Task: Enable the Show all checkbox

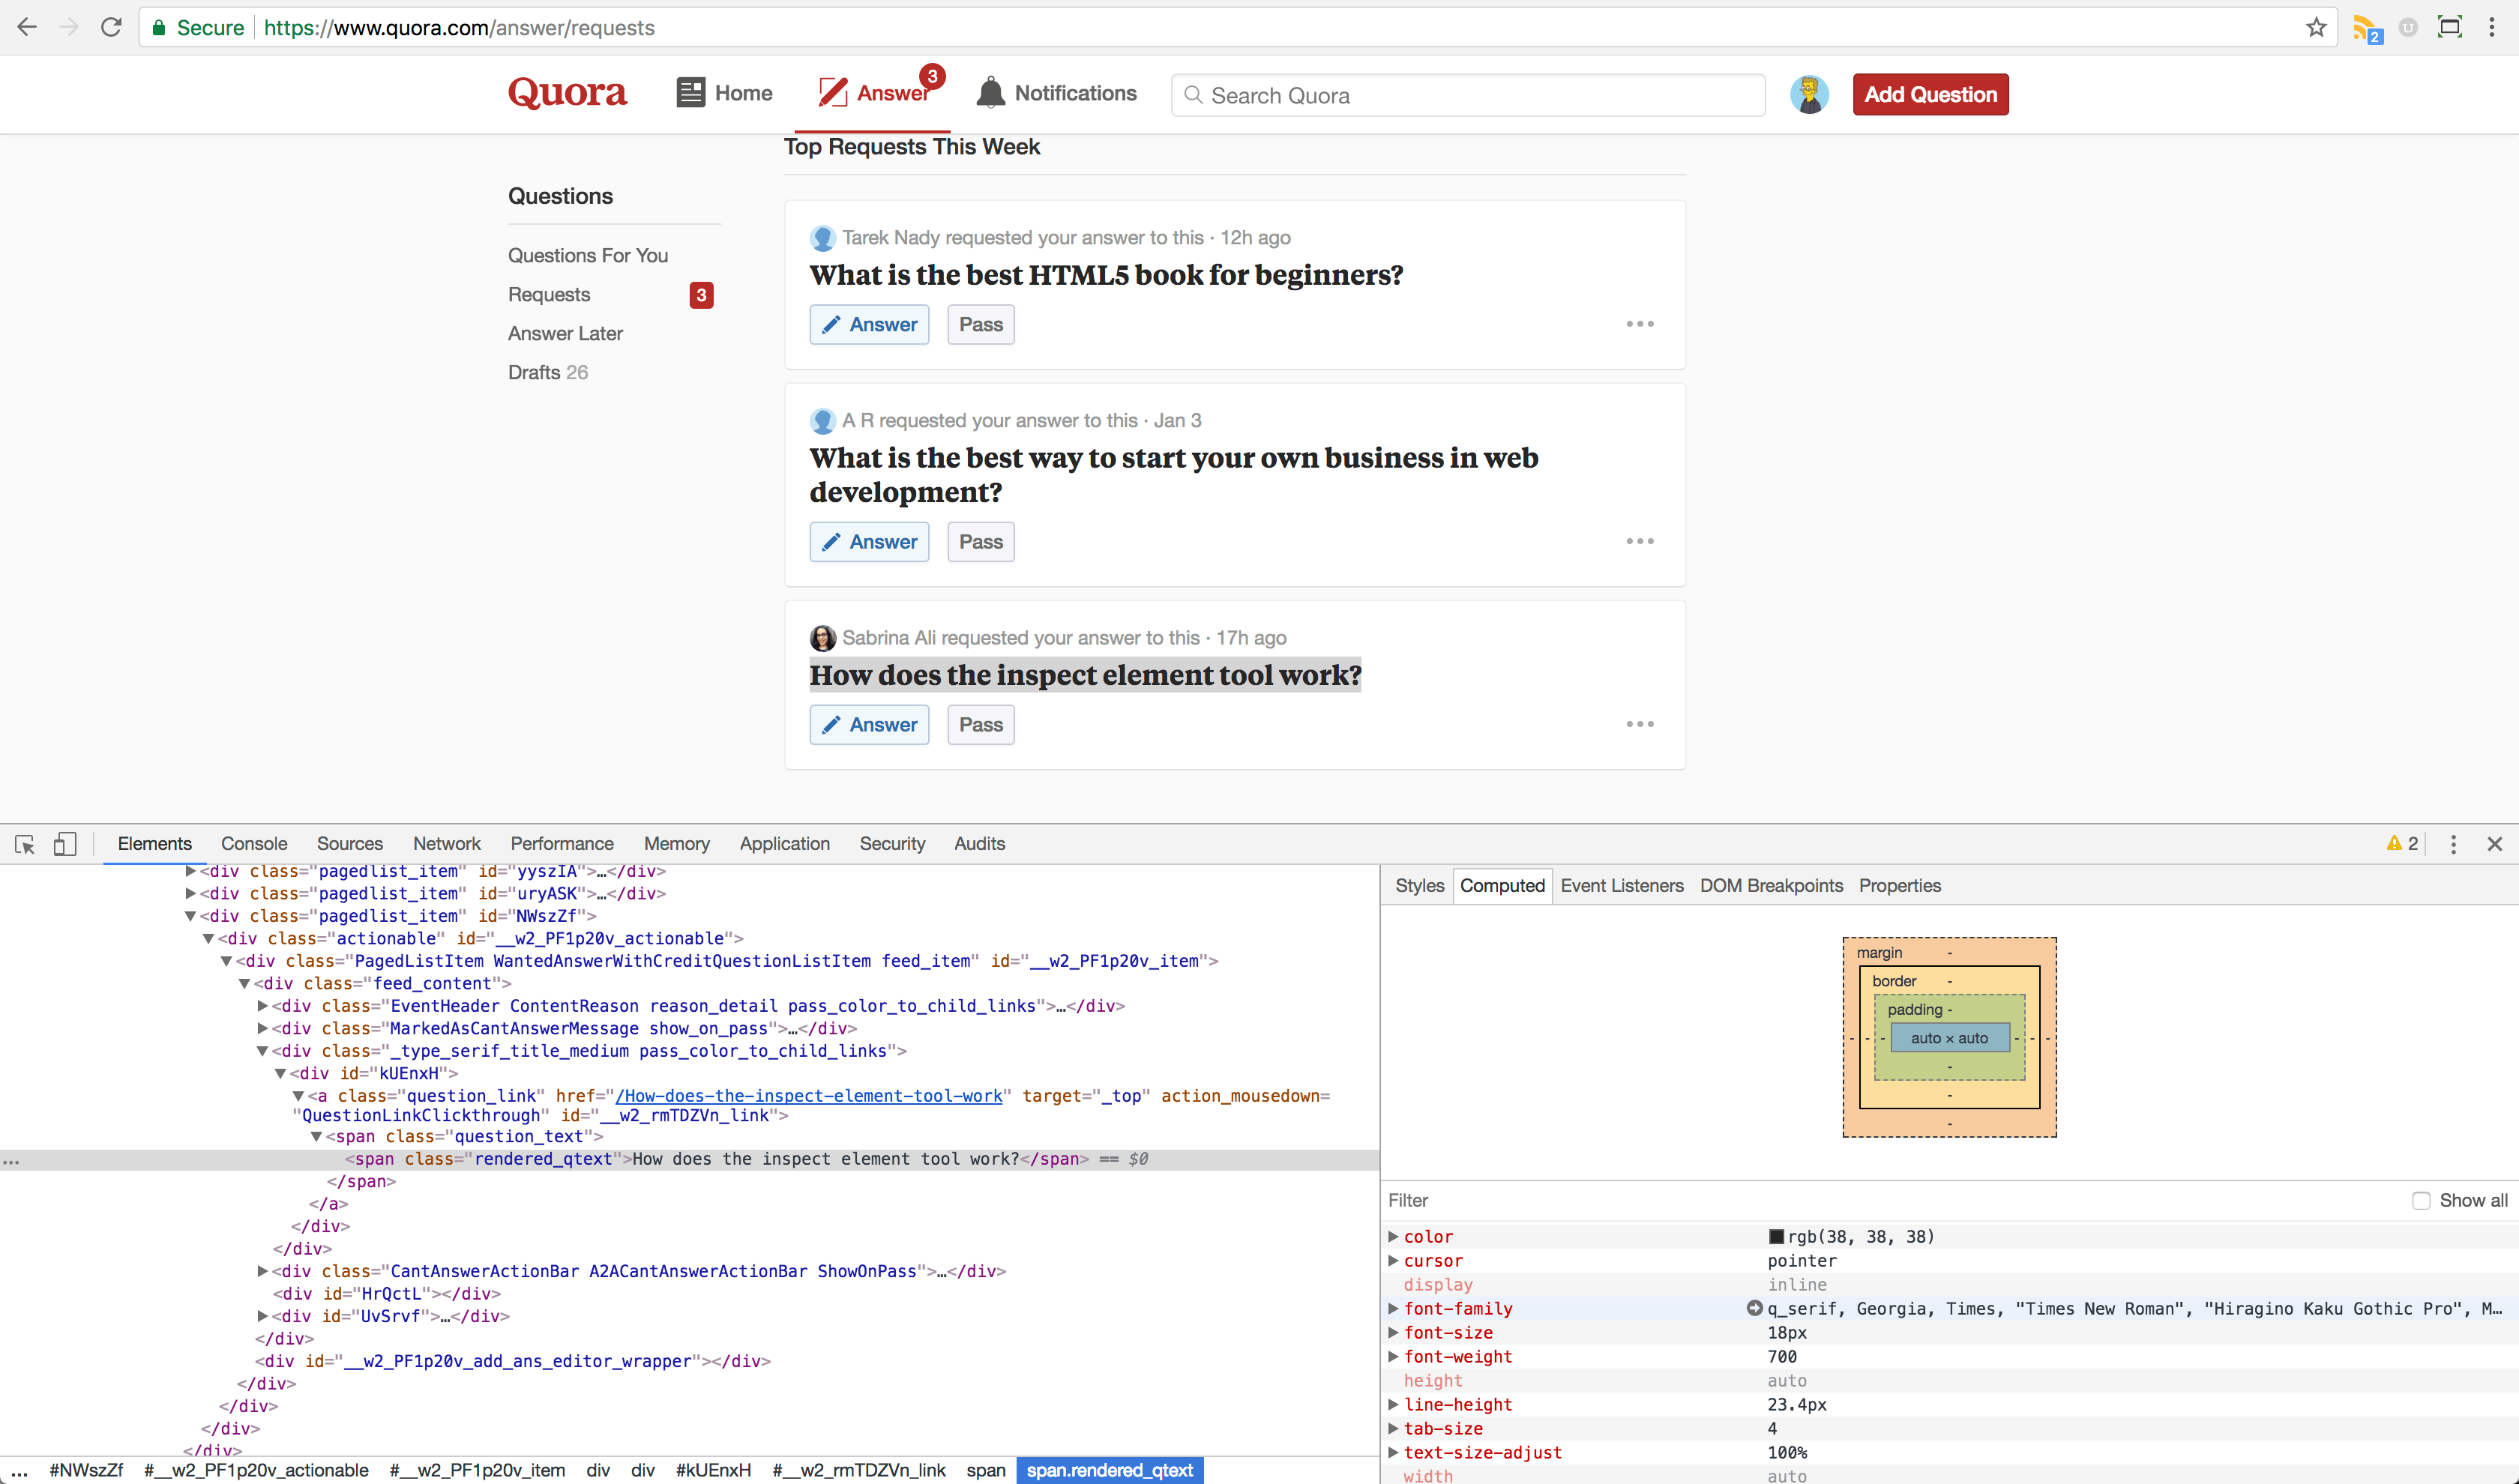Action: tap(2420, 1200)
